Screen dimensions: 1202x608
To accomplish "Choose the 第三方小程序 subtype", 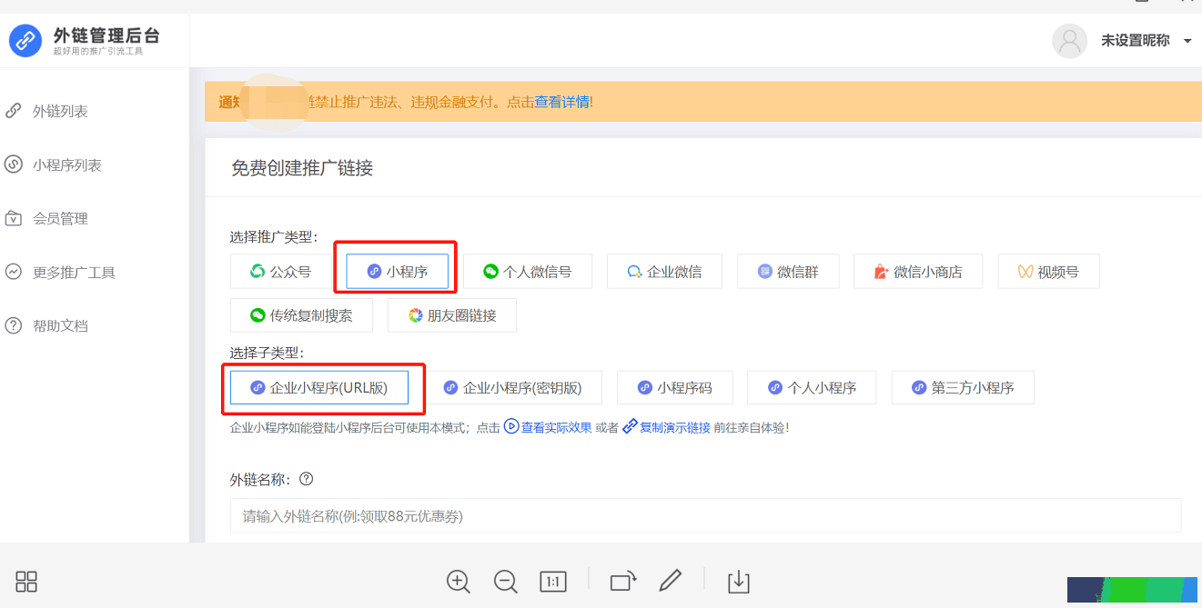I will pyautogui.click(x=963, y=387).
